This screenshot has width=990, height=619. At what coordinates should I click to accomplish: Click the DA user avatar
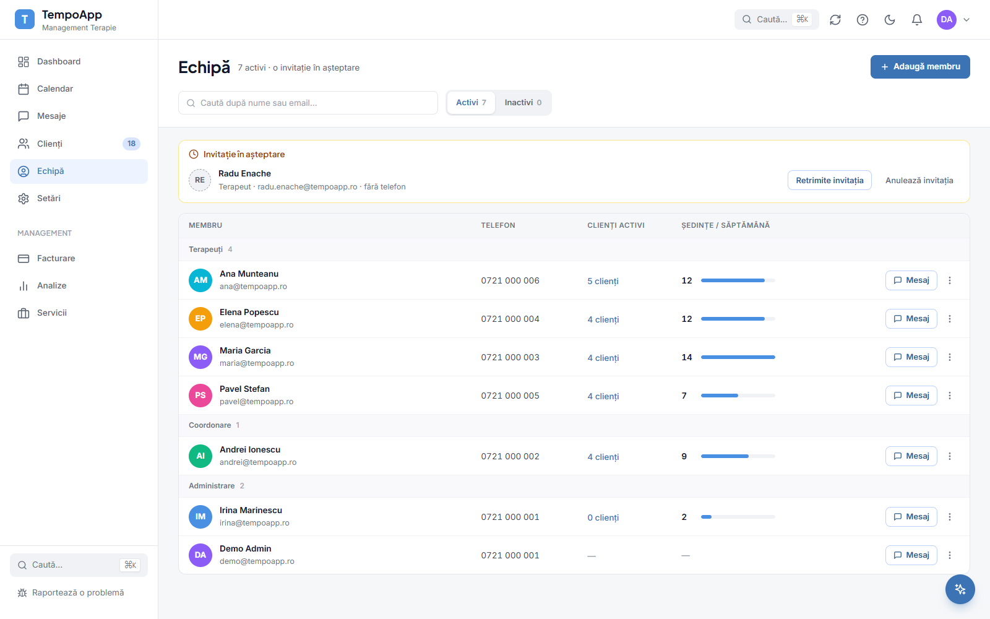947,20
